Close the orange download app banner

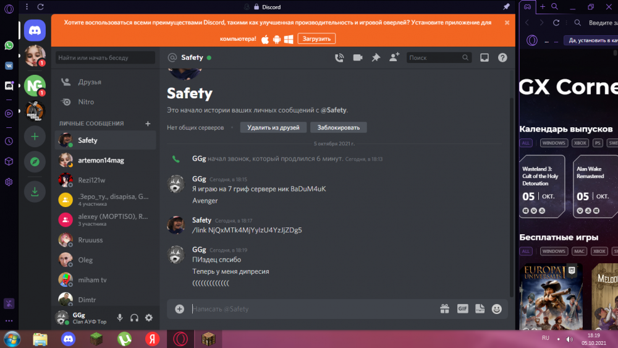point(507,22)
